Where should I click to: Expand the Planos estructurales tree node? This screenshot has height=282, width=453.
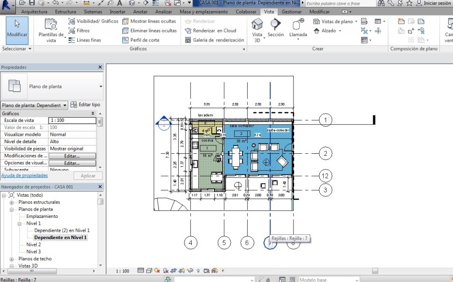click(11, 202)
